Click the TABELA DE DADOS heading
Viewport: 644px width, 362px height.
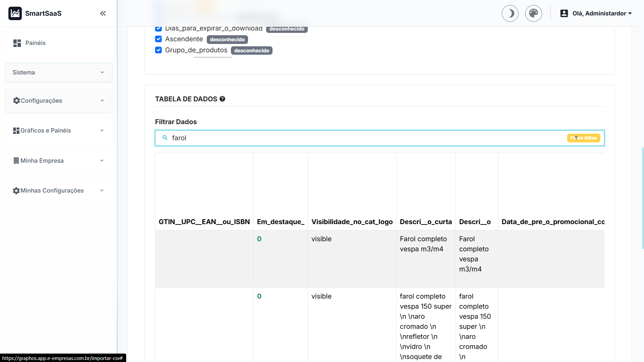point(186,99)
